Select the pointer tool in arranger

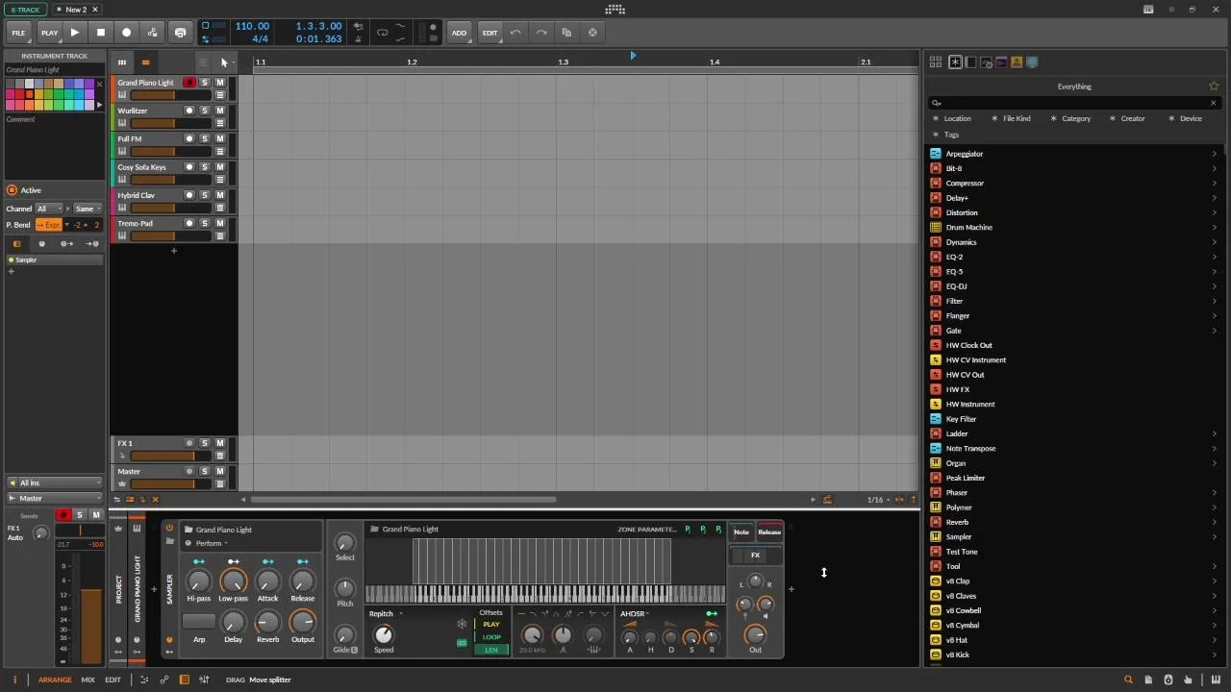(224, 62)
